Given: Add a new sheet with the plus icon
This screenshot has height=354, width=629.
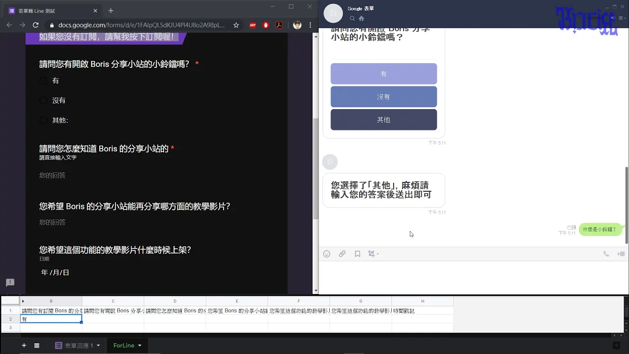Looking at the screenshot, I should pyautogui.click(x=24, y=346).
